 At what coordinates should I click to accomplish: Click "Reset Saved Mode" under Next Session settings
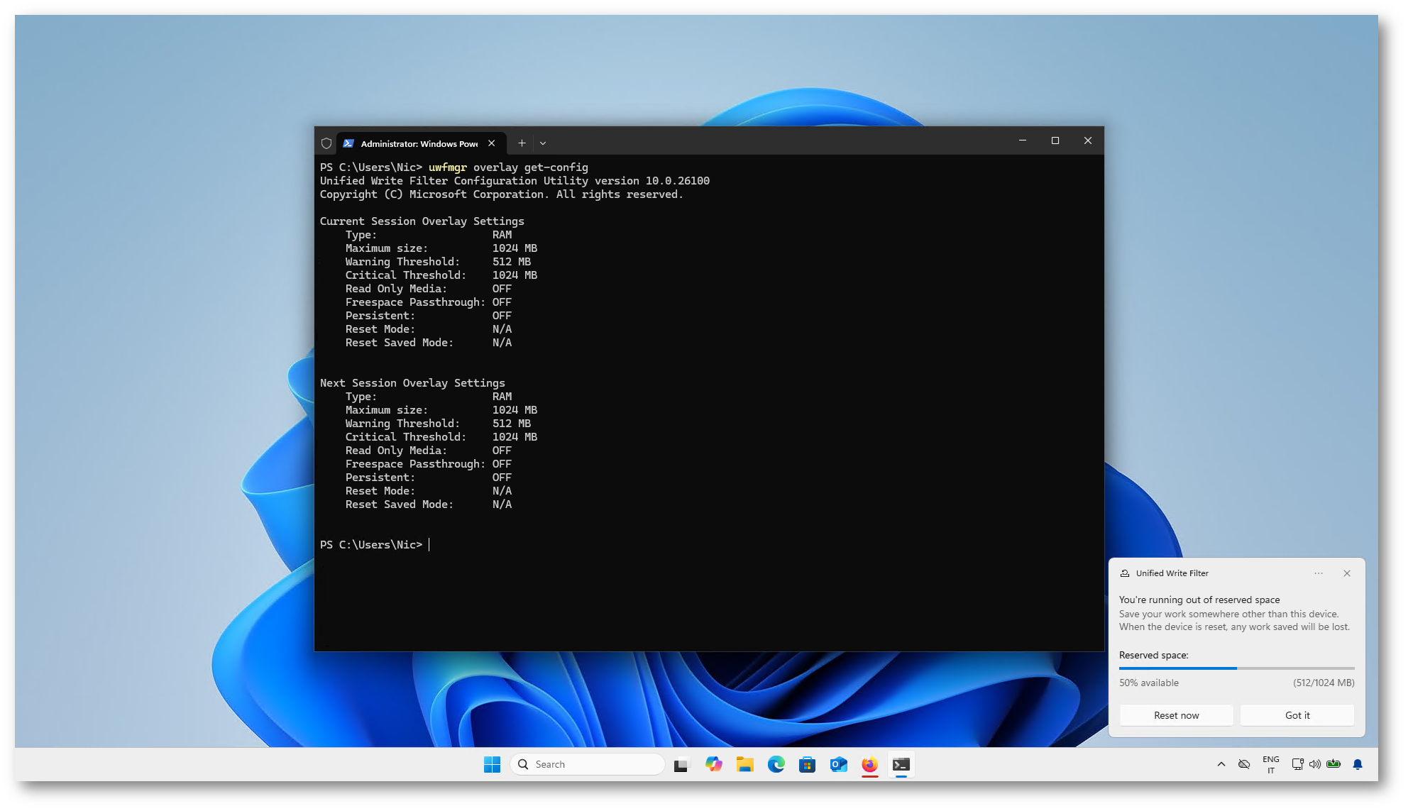[400, 504]
